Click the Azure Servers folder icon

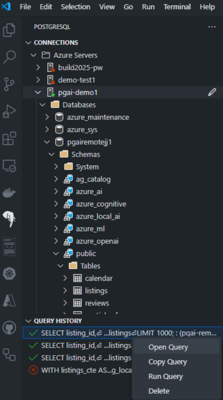(x=46, y=55)
